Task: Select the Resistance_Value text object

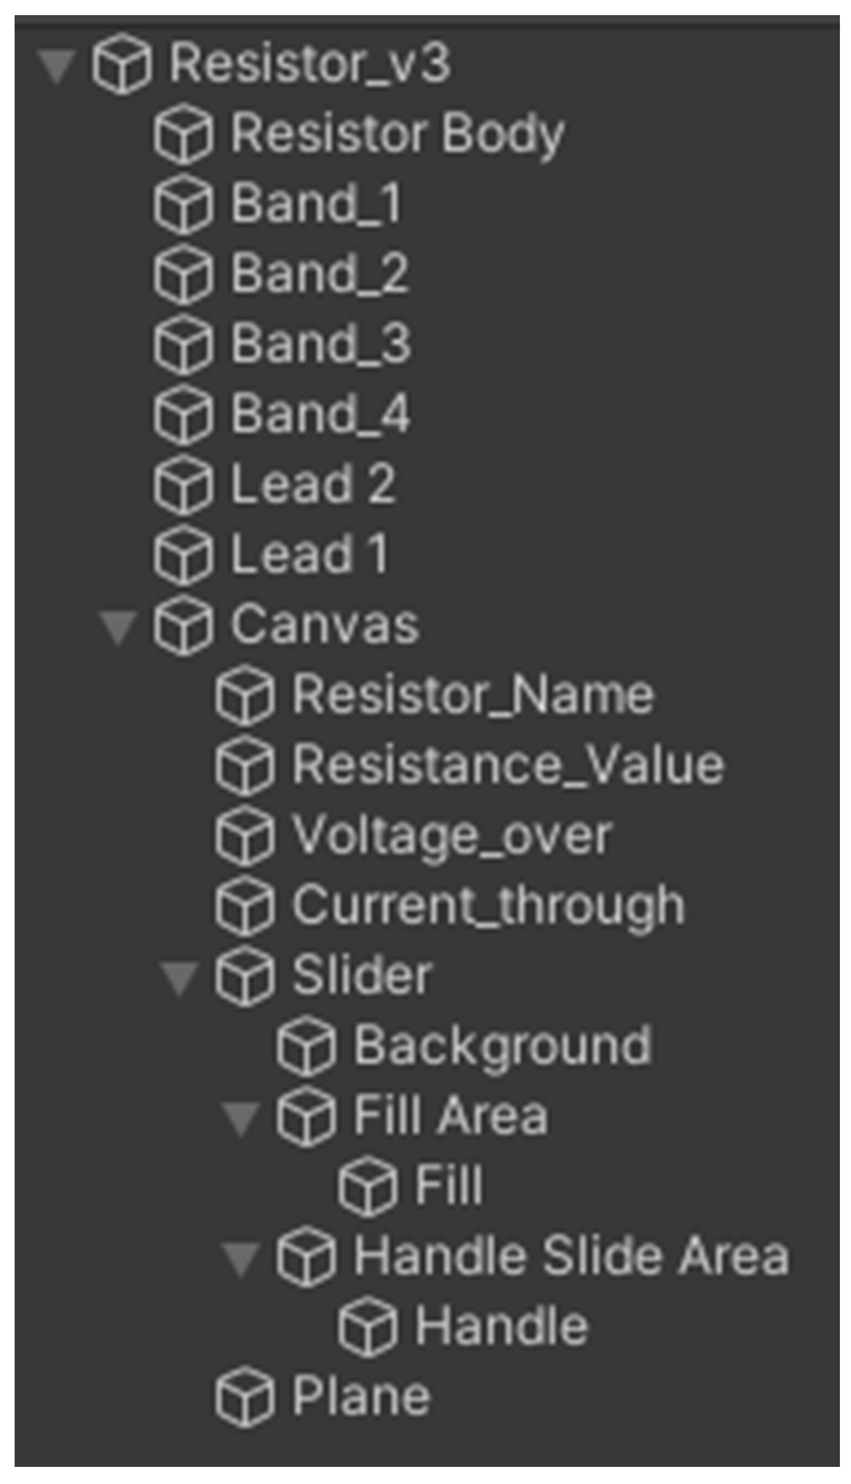Action: click(x=508, y=765)
